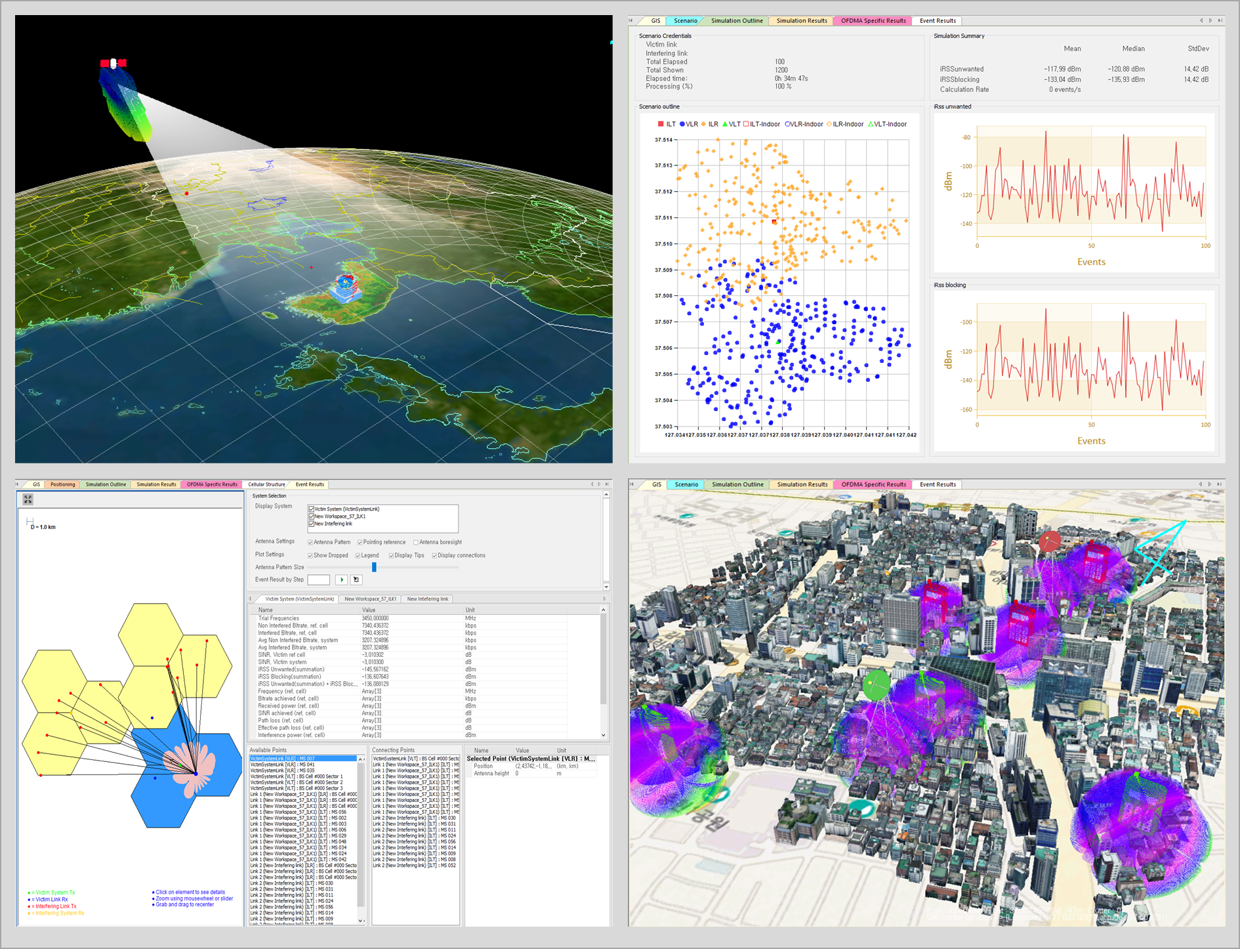Open the Simulation Outline tab in top-right panel
This screenshot has height=949, width=1240.
[x=737, y=21]
